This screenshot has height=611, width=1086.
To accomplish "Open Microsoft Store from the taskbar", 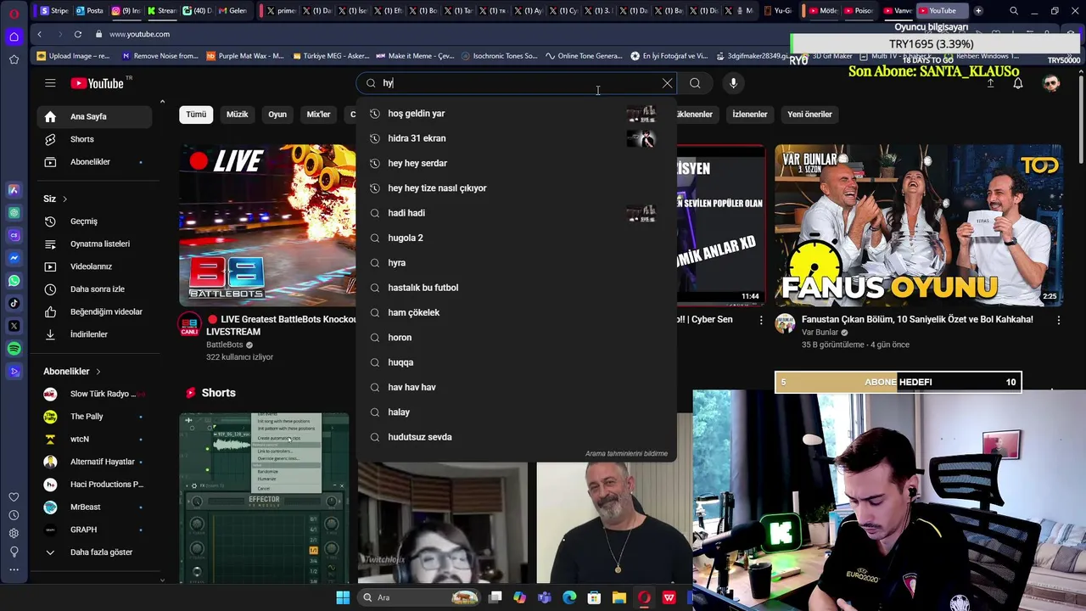I will pyautogui.click(x=595, y=597).
